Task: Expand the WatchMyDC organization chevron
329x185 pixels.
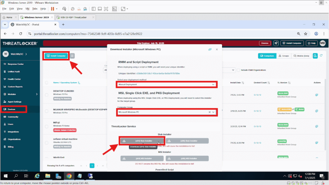Action: [26, 54]
